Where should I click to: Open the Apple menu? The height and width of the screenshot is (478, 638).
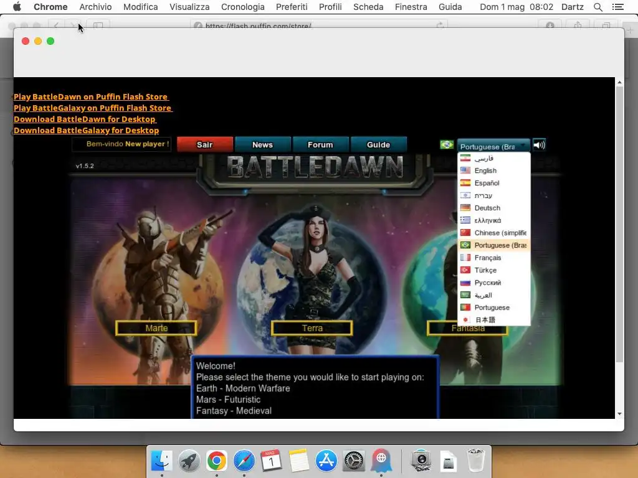coord(17,7)
